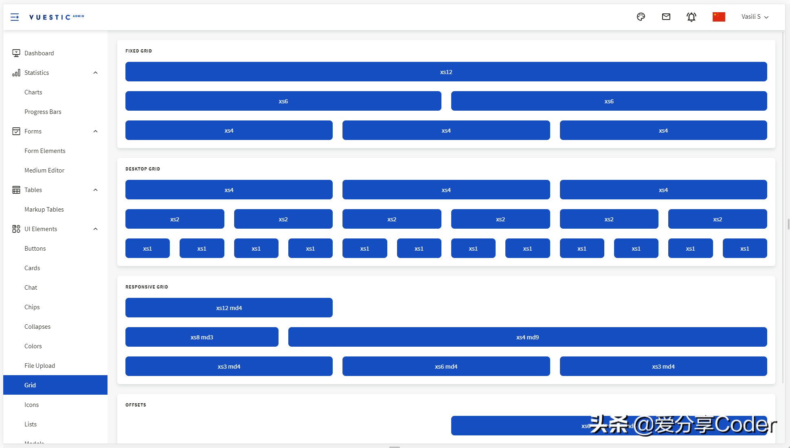Image resolution: width=790 pixels, height=448 pixels.
Task: Select the xs4 md9 responsive grid cell
Action: [x=527, y=337]
